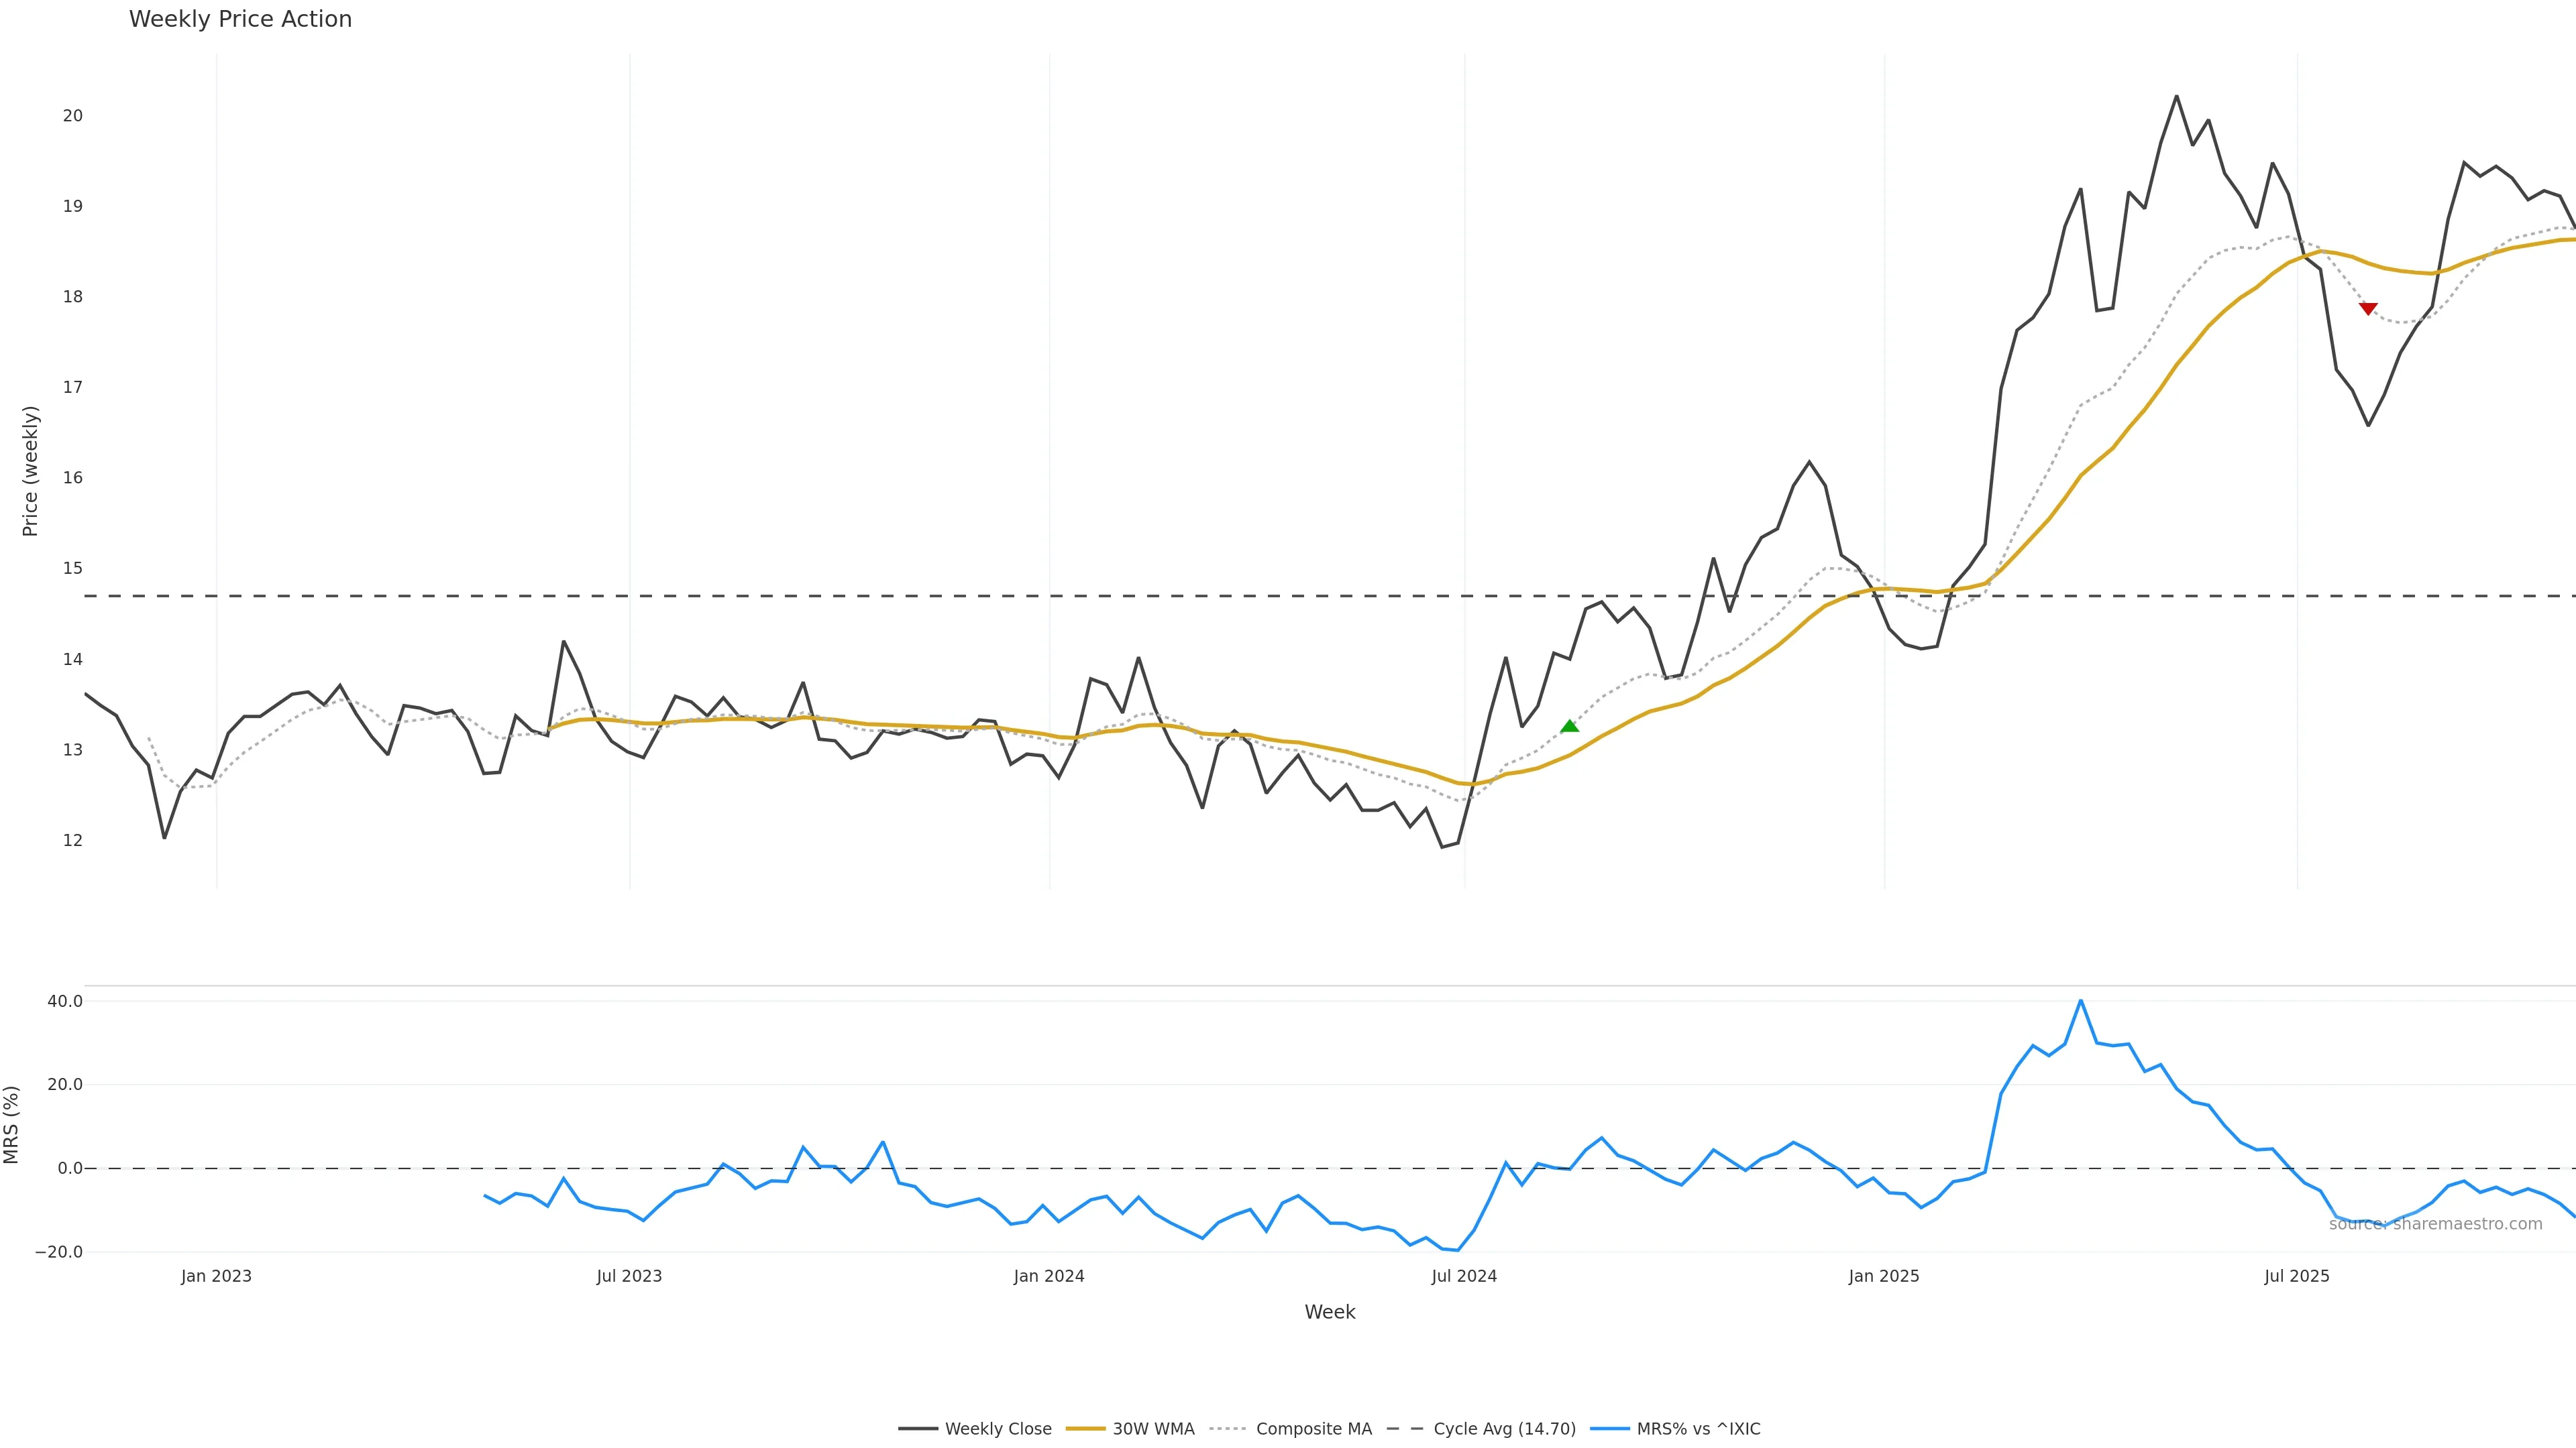Click the green up-triangle buy marker
The width and height of the screenshot is (2576, 1448).
[1569, 727]
